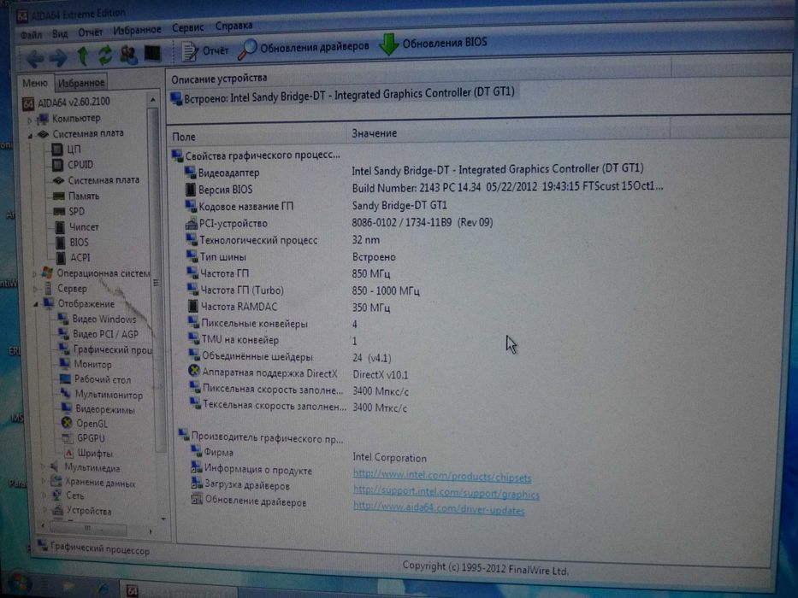Expand the Операционная система node
This screenshot has width=798, height=598.
tap(34, 274)
